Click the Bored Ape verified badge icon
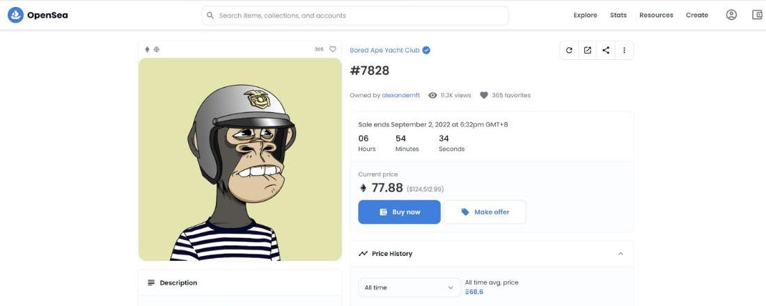The image size is (766, 306). 426,50
